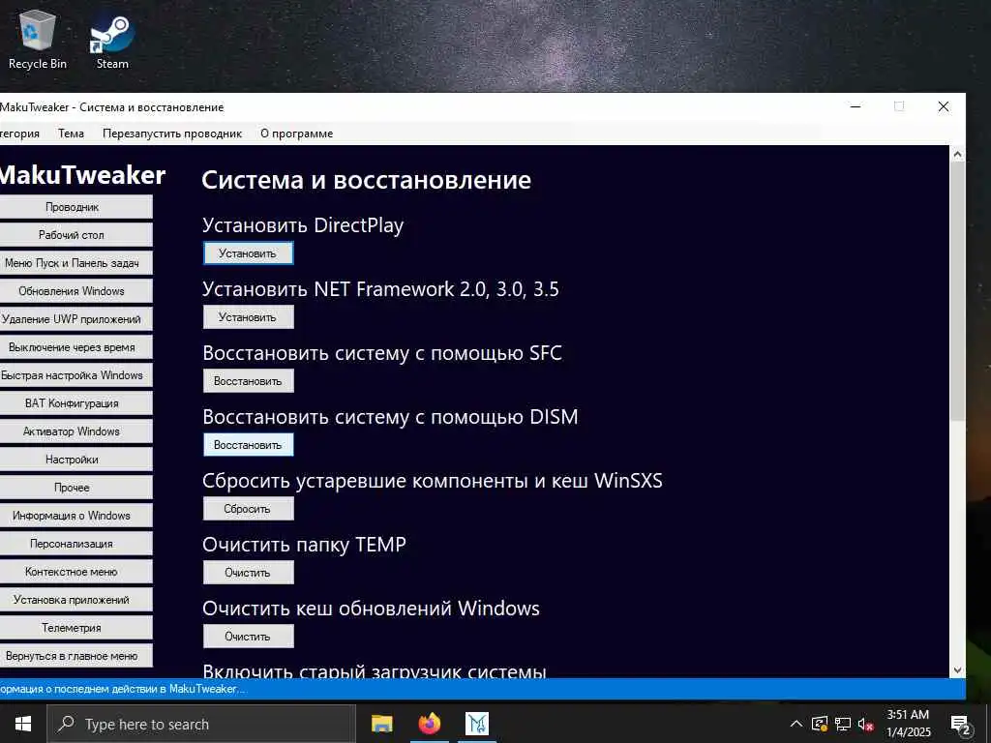The image size is (991, 743).
Task: Open the Recycle Bin desktop icon
Action: [38, 39]
